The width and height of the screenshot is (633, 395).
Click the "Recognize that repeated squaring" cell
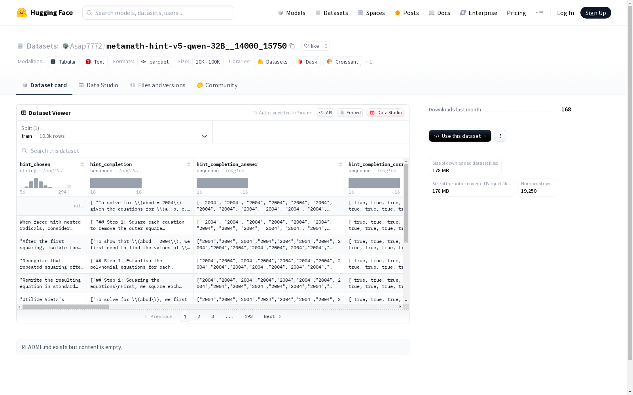click(x=52, y=264)
